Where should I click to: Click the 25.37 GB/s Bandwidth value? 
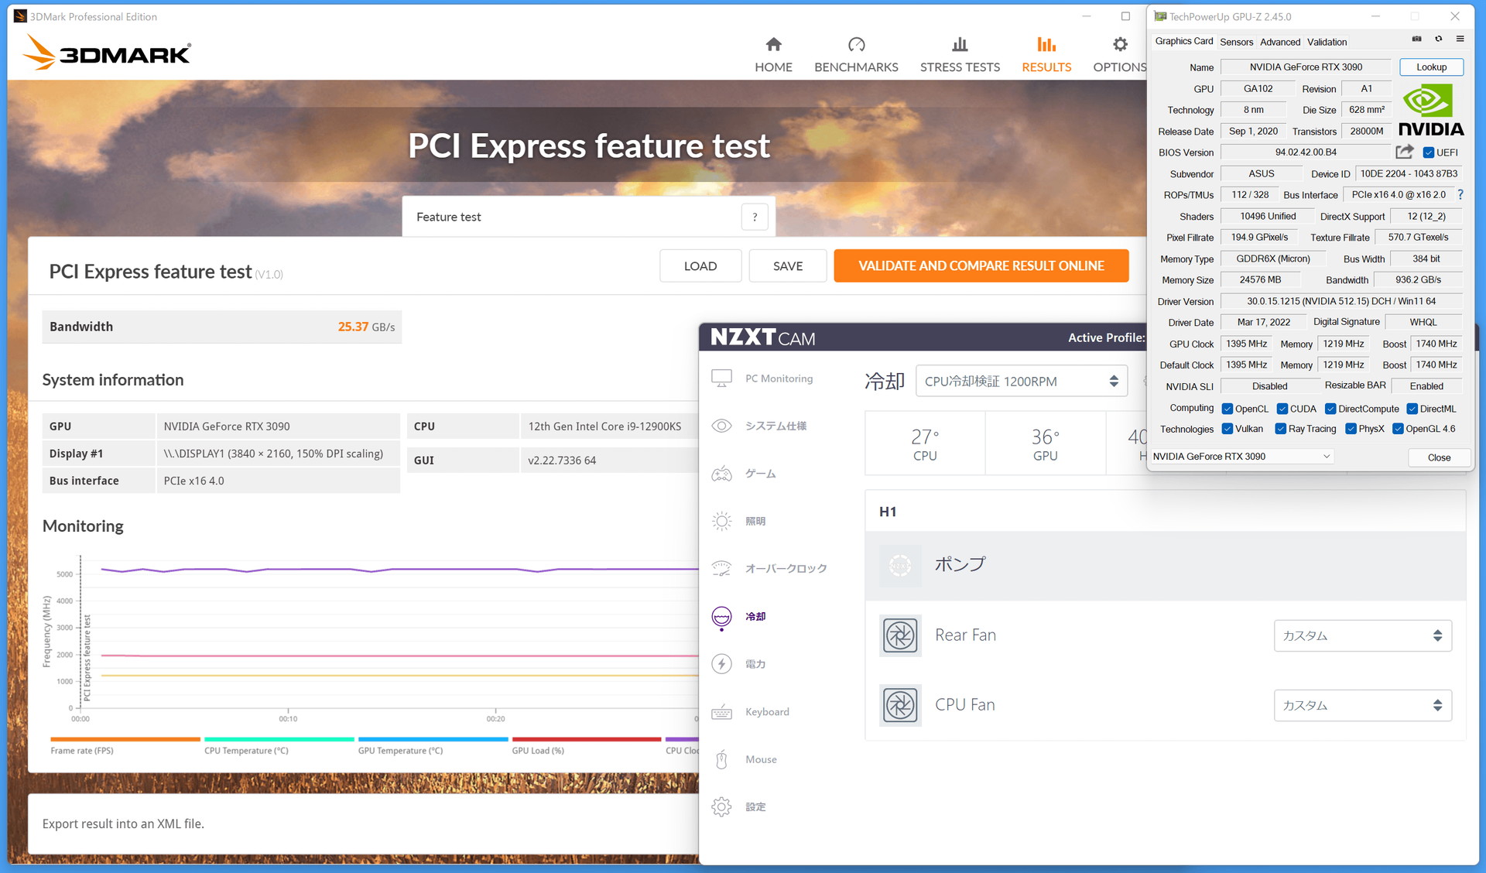coord(366,327)
